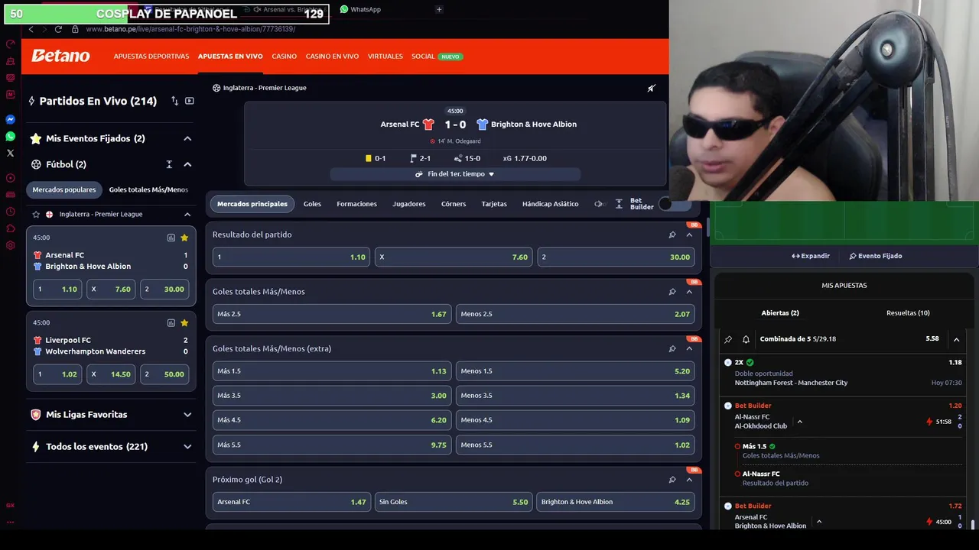Open Messenger in the browser sidebar

point(10,120)
